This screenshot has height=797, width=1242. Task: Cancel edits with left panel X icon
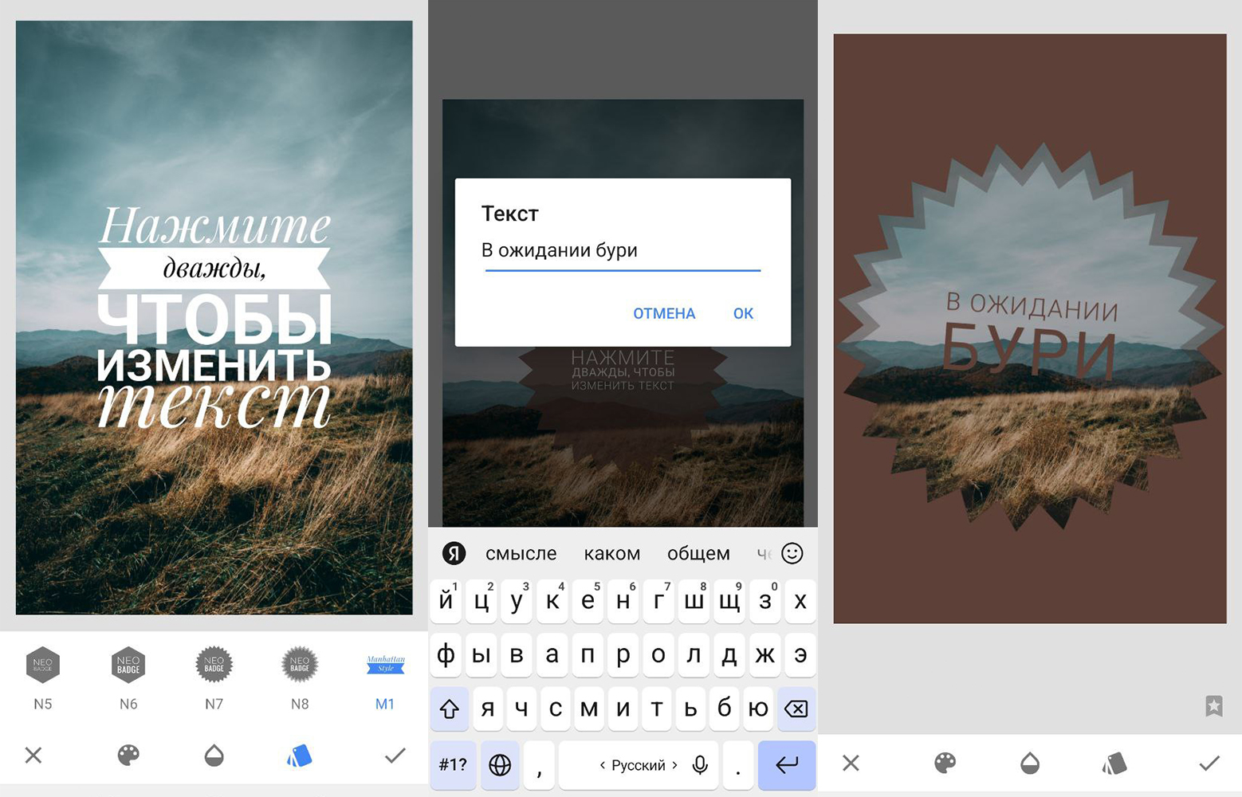[x=33, y=755]
